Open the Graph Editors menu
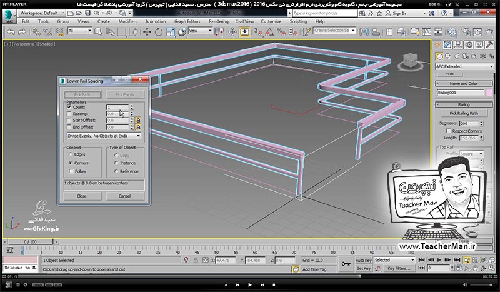Screen dimensions: 500x292 [187, 21]
